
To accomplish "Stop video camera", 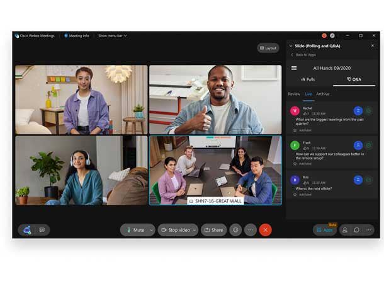I will pyautogui.click(x=174, y=230).
